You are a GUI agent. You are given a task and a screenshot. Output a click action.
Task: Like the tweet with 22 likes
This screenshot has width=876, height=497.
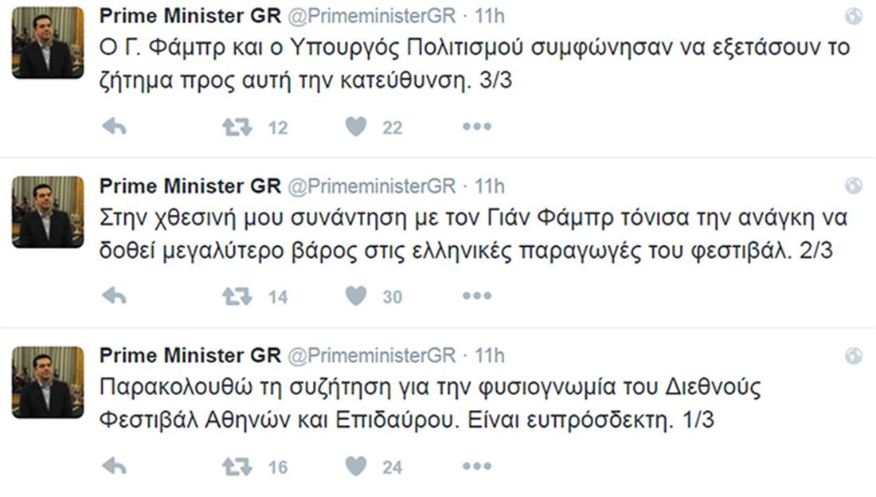(x=357, y=127)
